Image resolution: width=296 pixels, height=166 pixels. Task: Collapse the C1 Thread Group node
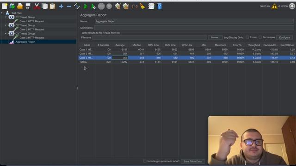pyautogui.click(x=6, y=17)
